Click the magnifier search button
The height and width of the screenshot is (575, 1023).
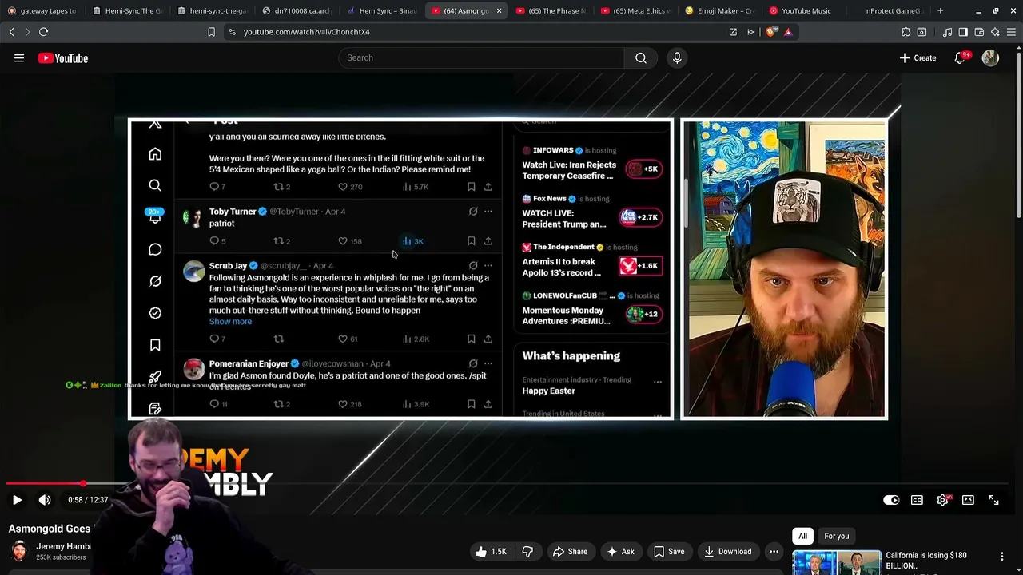(x=641, y=57)
